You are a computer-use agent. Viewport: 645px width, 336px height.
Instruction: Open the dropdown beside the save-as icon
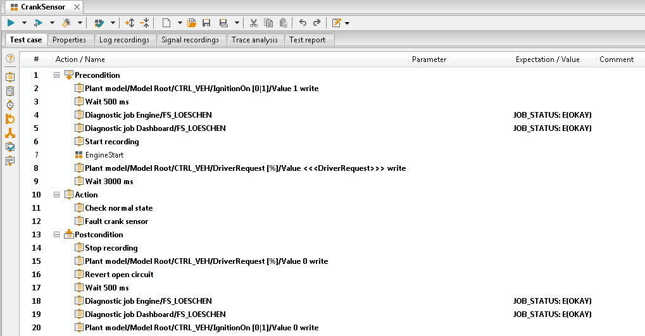tap(237, 23)
